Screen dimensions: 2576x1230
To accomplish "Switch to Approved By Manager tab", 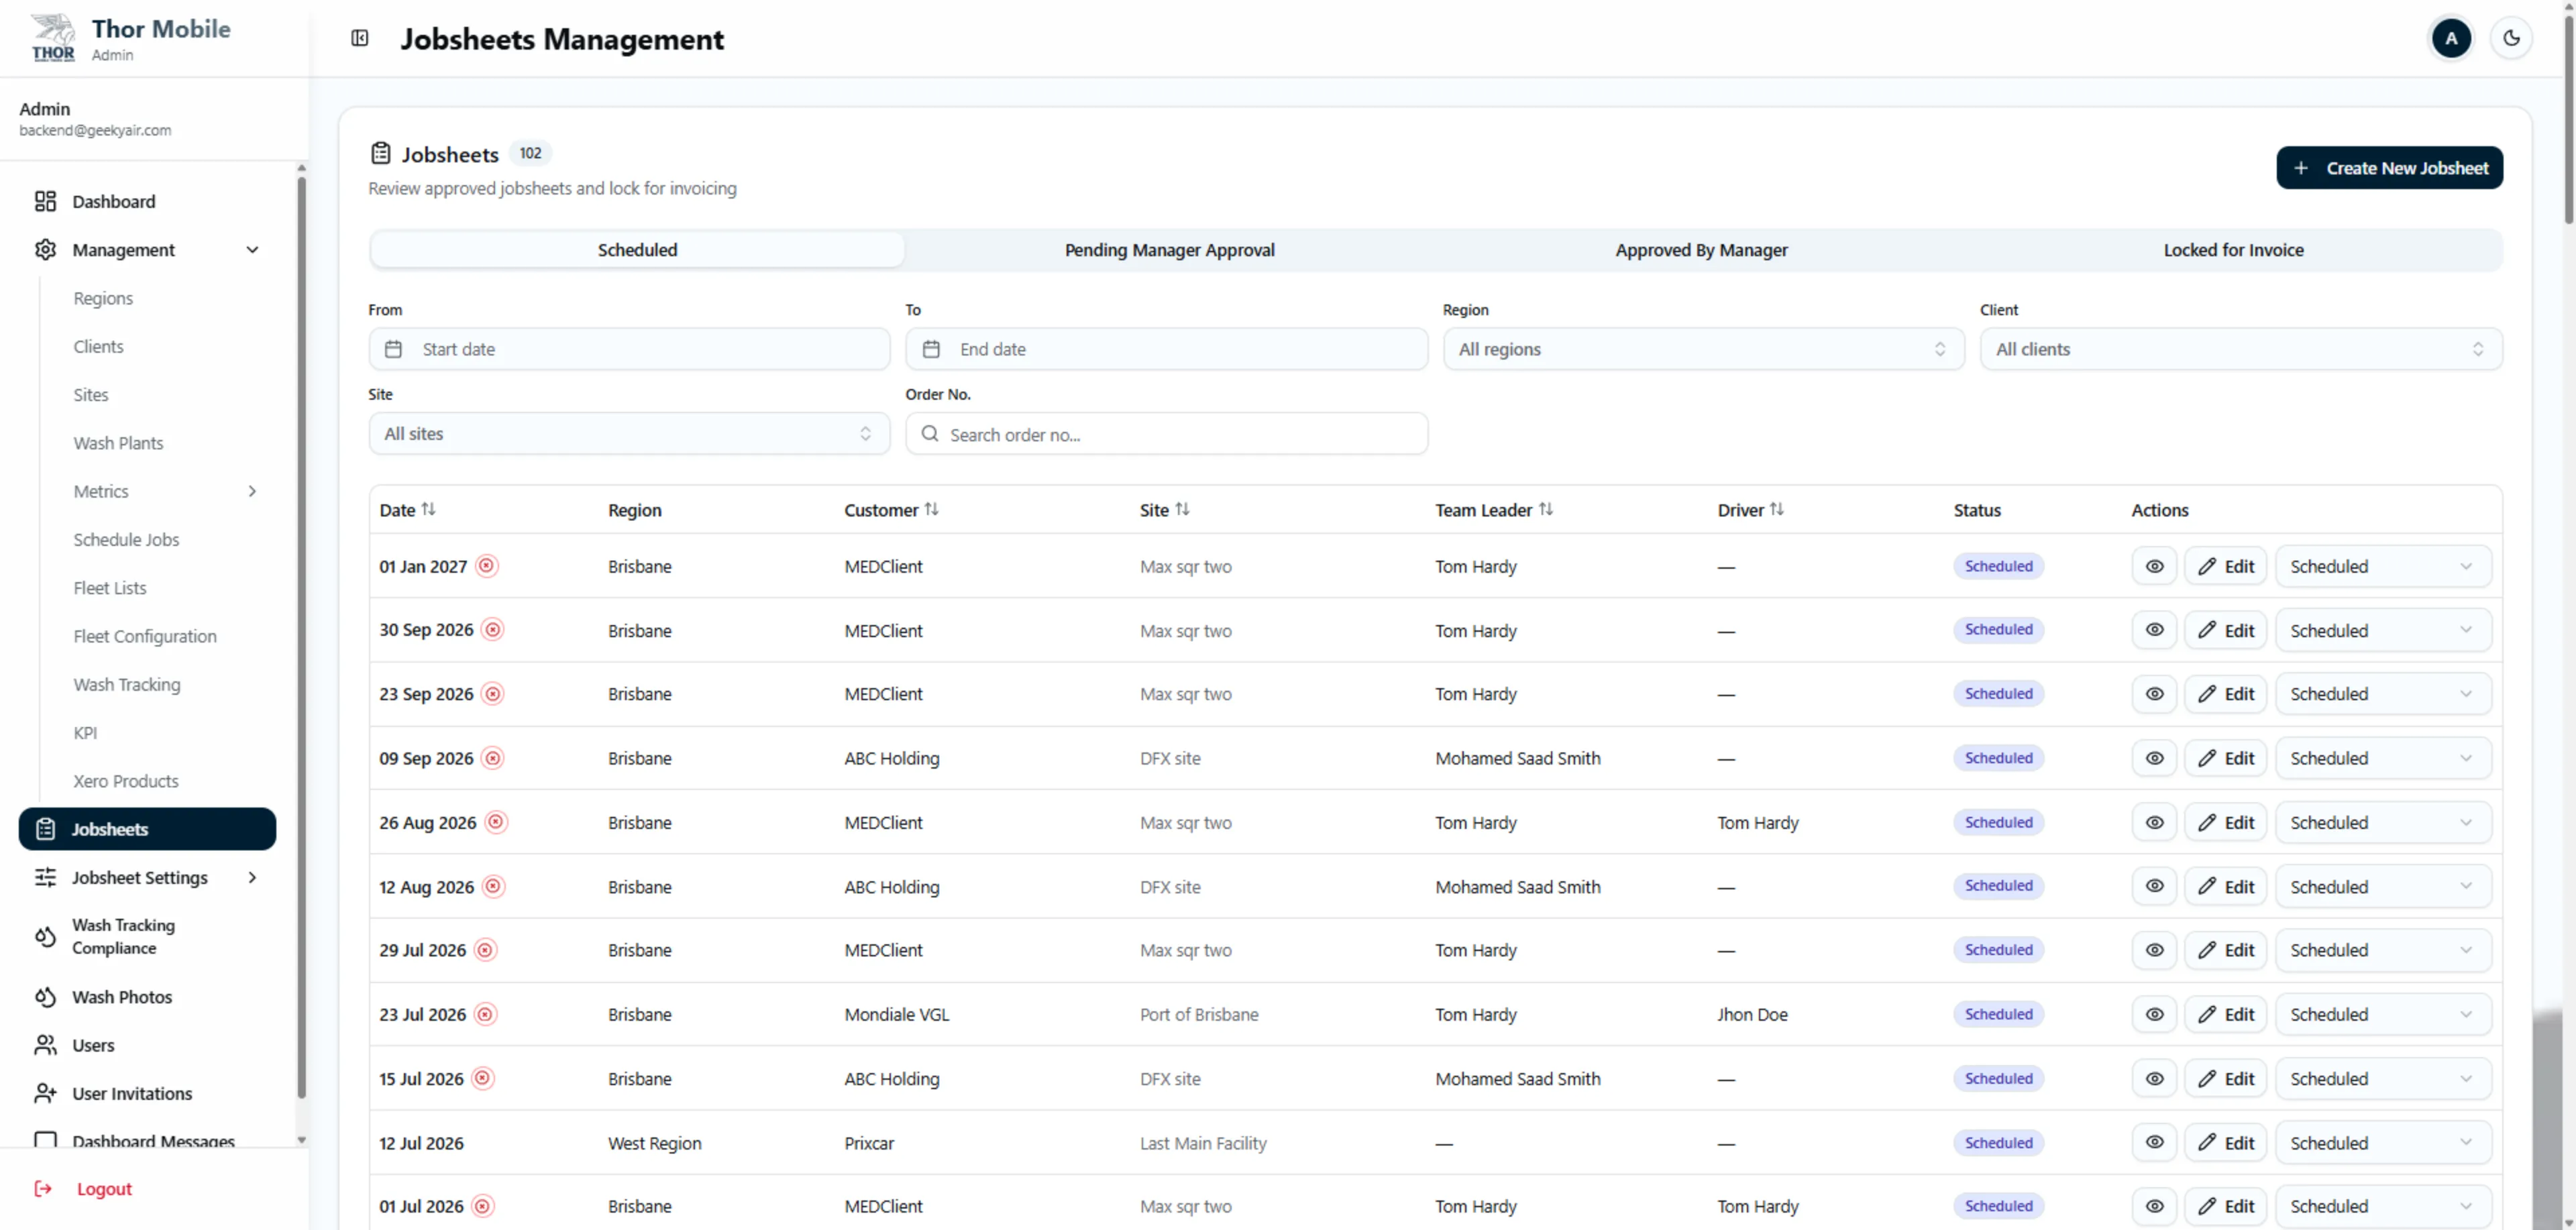I will pyautogui.click(x=1701, y=250).
